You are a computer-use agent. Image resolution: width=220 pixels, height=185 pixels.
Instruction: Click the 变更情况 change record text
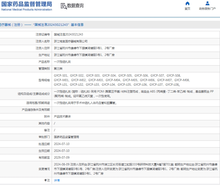(x=136, y=169)
